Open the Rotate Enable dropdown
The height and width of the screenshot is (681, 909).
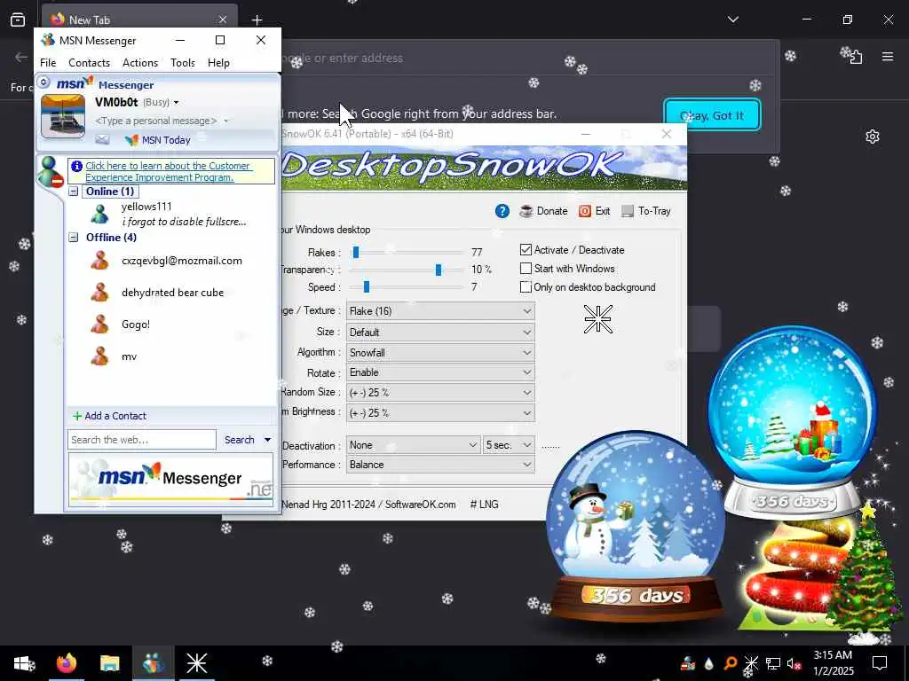coord(440,372)
